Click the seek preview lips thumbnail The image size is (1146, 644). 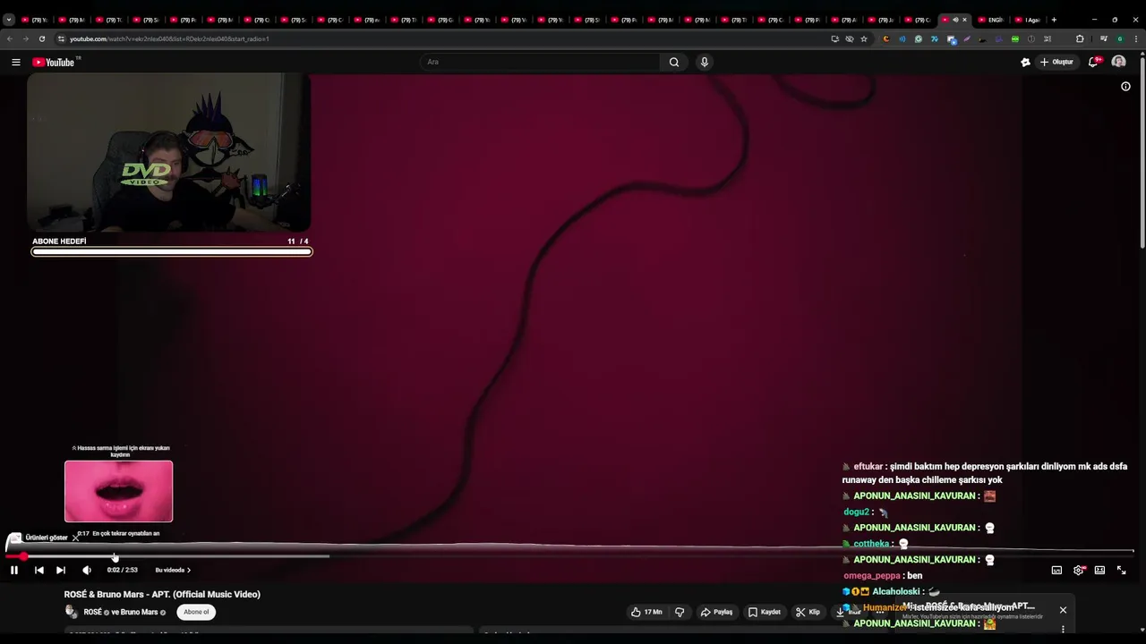click(118, 491)
